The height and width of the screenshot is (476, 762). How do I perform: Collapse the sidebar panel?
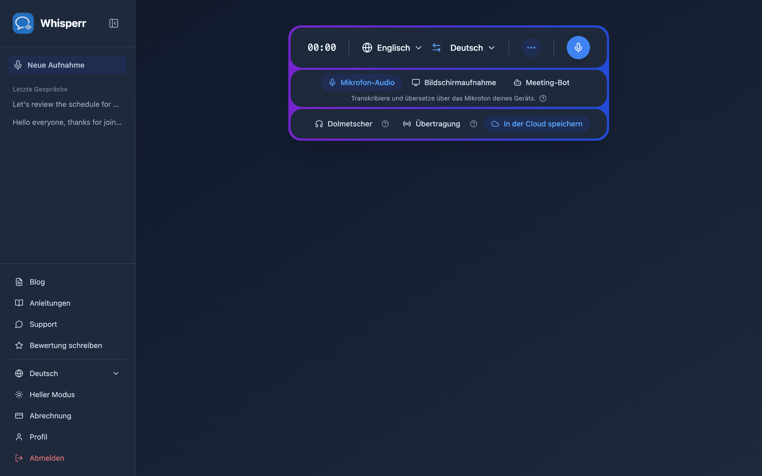(x=113, y=23)
